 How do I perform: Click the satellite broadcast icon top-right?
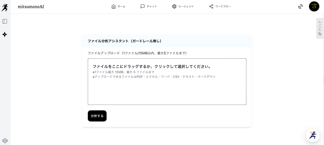pyautogui.click(x=300, y=7)
